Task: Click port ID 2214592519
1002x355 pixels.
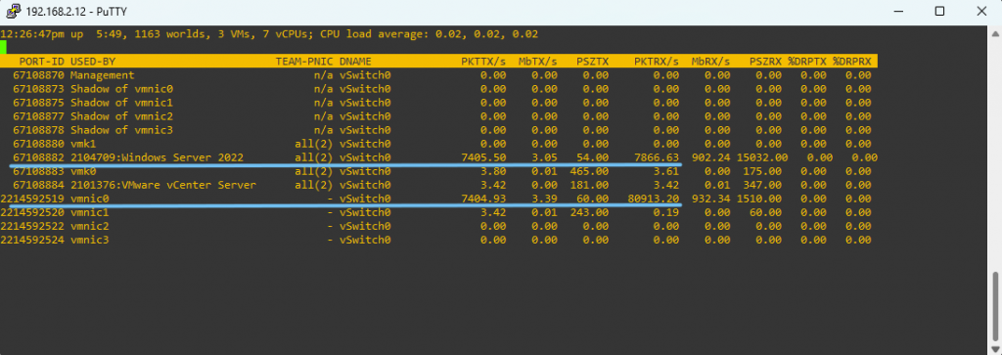Action: click(32, 199)
